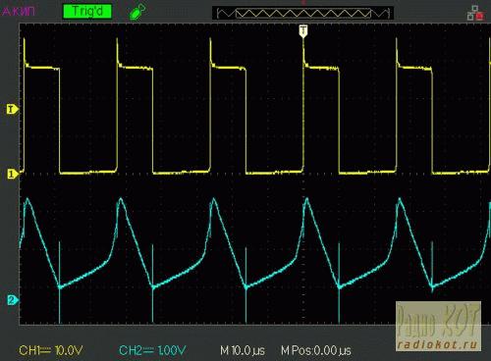Click the waveform memory overview bar
The width and height of the screenshot is (491, 361).
coord(303,14)
